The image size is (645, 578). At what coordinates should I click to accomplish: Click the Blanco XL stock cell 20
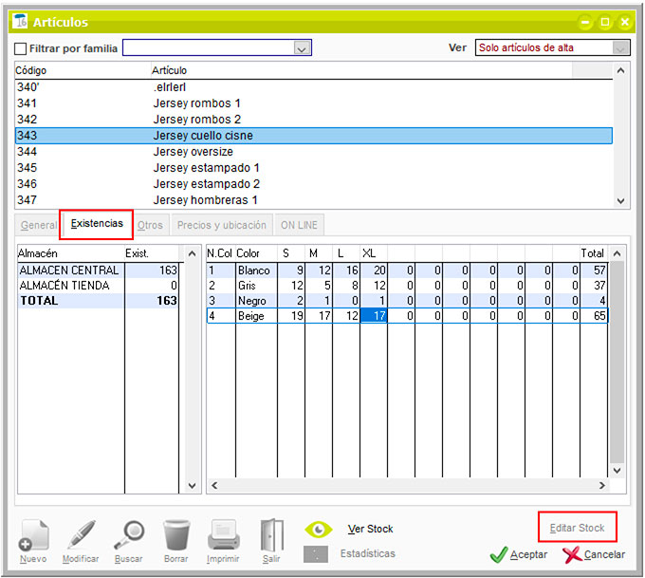click(374, 270)
